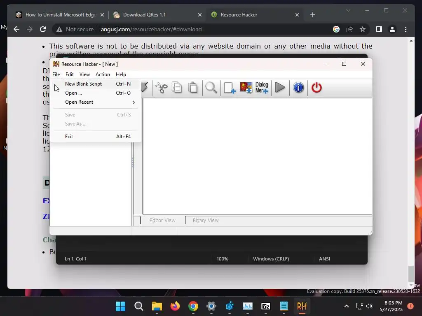Choose New Blank Script from File menu
The height and width of the screenshot is (316, 422).
click(96, 84)
